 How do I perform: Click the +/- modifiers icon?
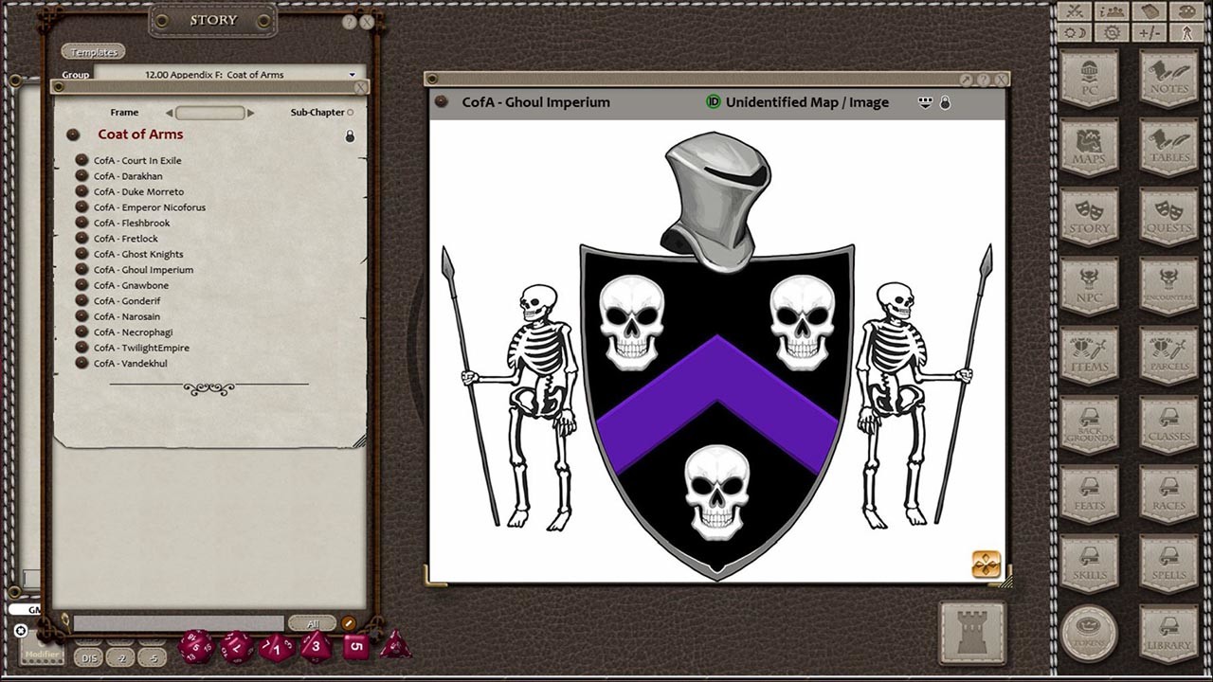point(1150,30)
